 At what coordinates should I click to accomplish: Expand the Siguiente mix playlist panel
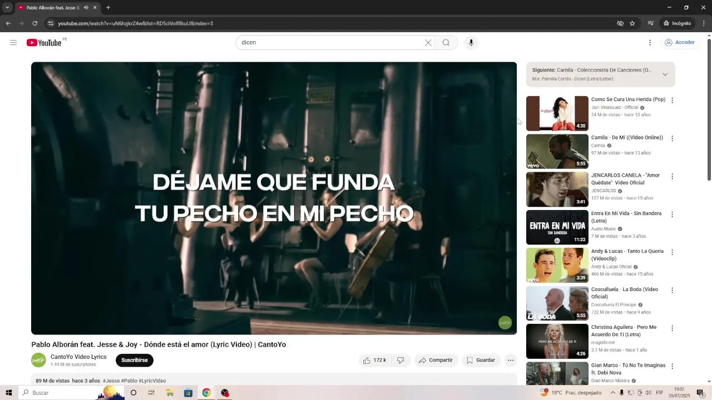pyautogui.click(x=665, y=74)
